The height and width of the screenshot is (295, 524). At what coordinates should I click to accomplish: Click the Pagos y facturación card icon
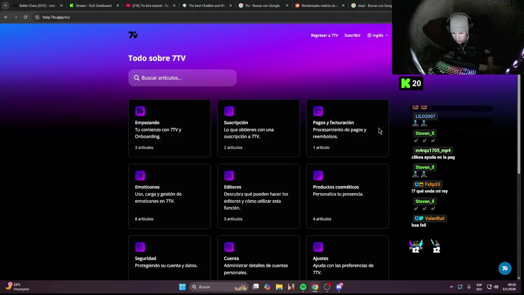point(318,111)
